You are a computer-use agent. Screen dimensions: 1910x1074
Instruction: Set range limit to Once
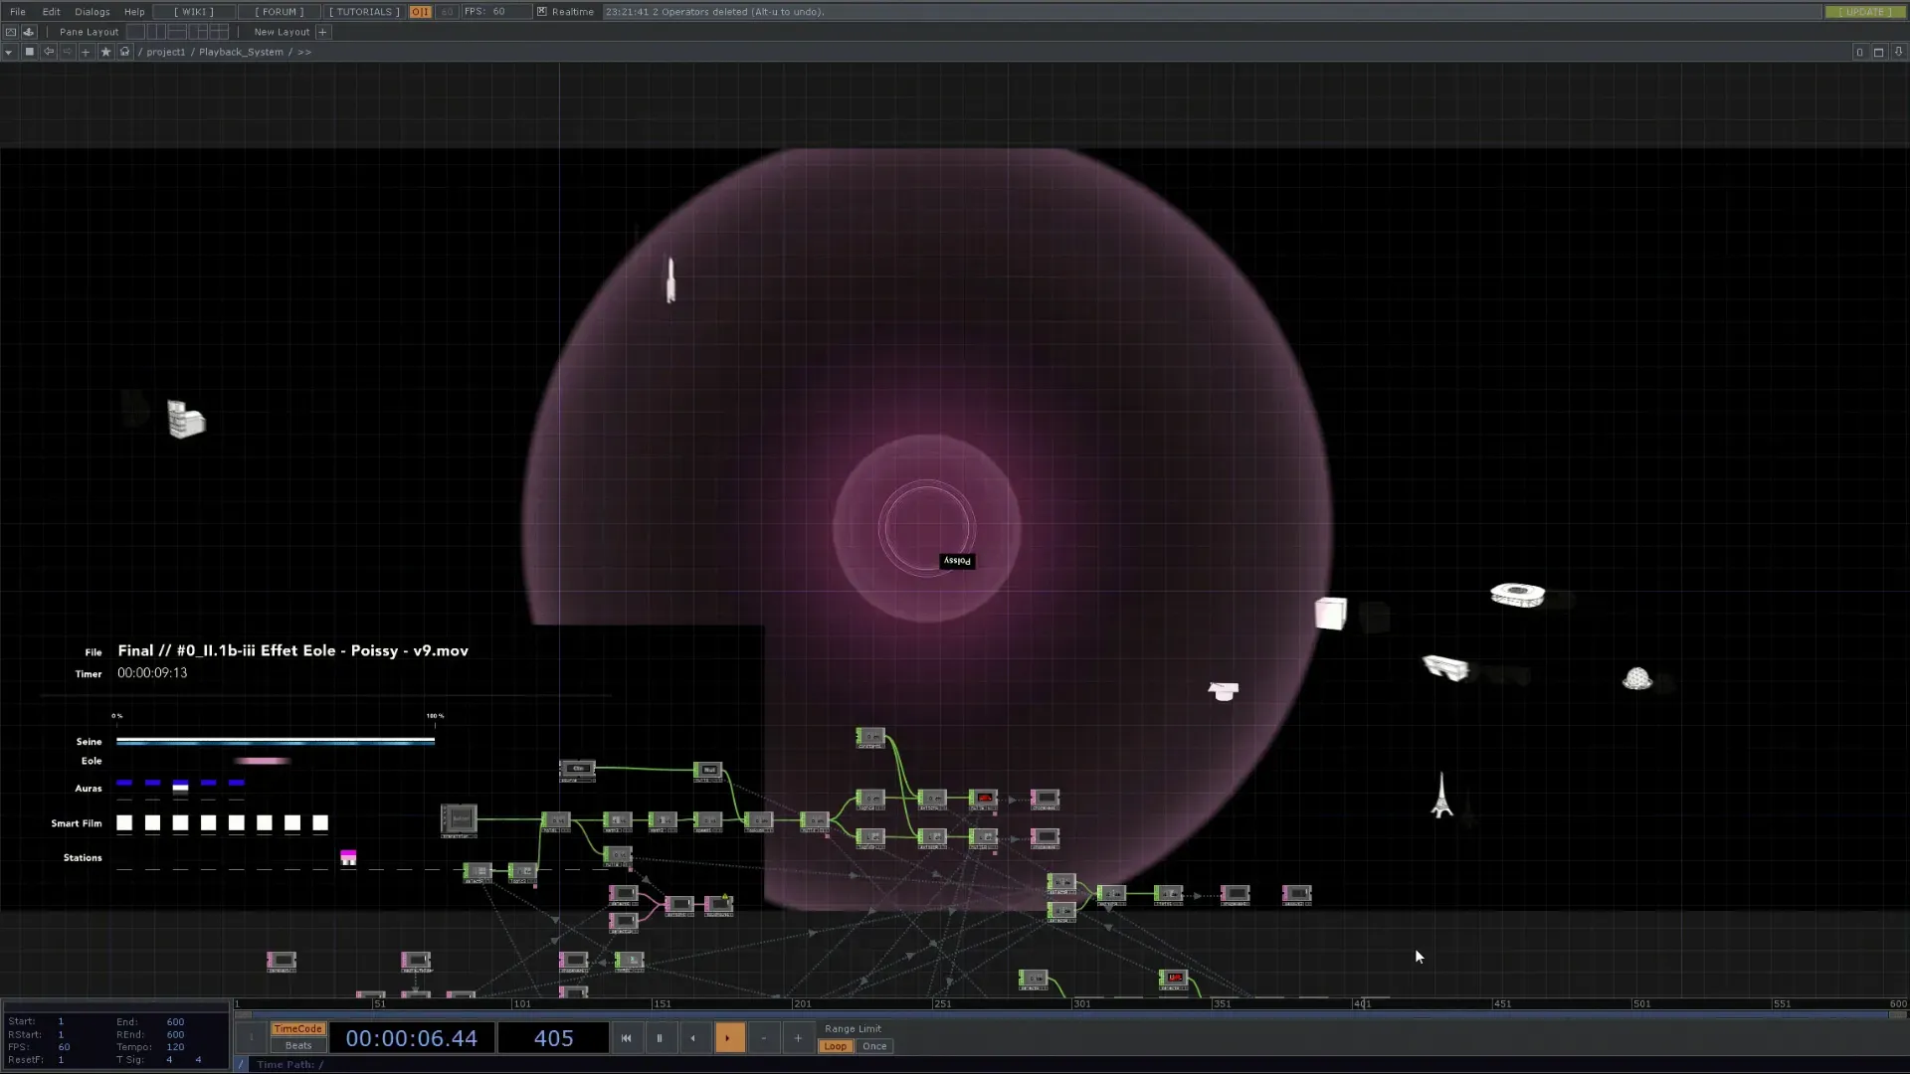point(874,1046)
